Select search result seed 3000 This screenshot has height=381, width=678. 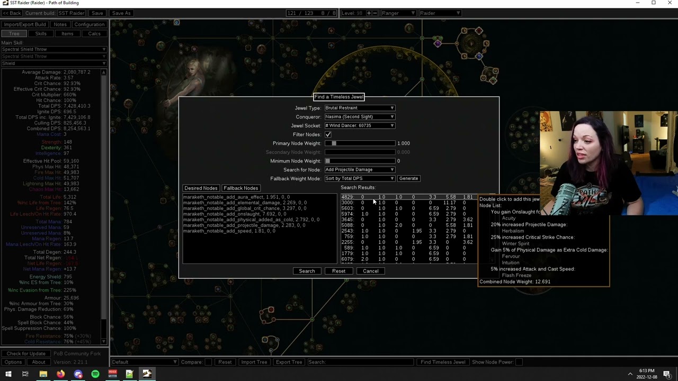pos(408,203)
